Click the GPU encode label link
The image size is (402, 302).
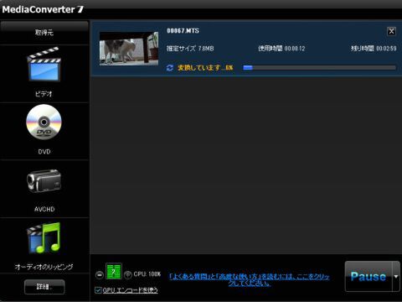pos(131,290)
